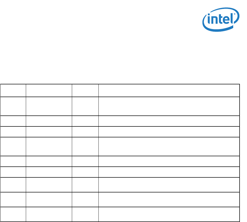This screenshot has width=247, height=222.
Task: Click last cell in the fifth table row
Action: coord(169,147)
